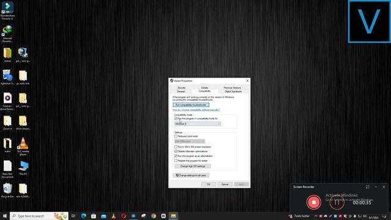Click the taskbar search box

[39, 216]
